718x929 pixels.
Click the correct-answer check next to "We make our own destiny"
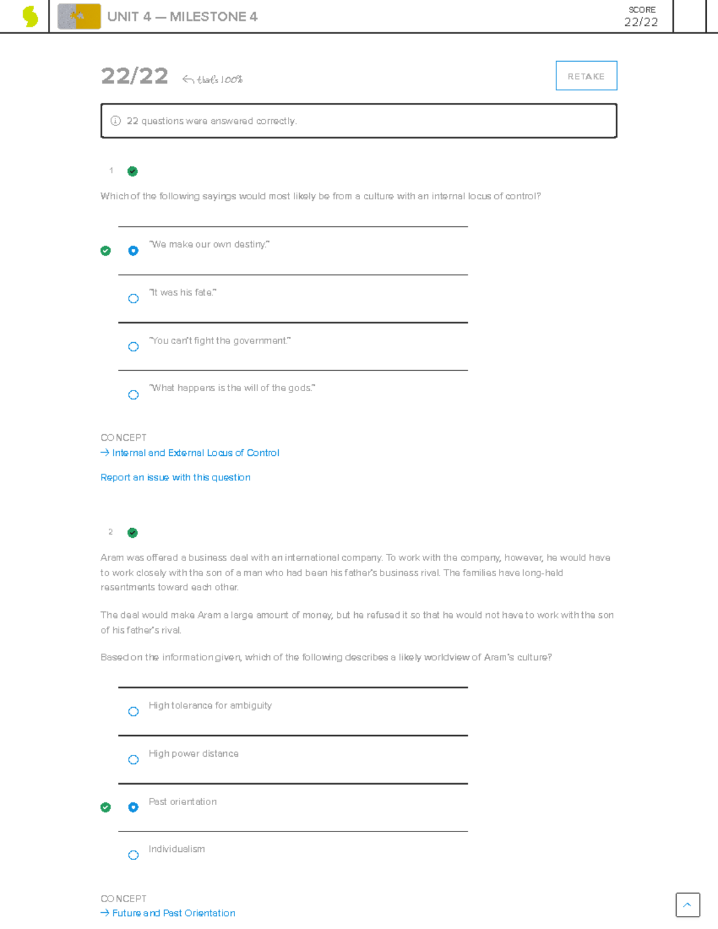point(106,251)
